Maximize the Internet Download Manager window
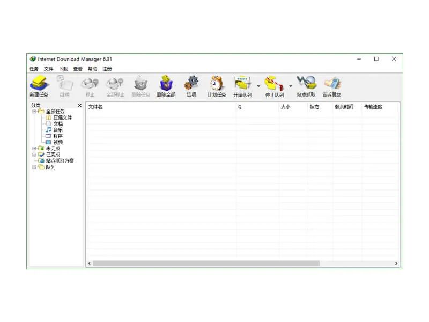 click(376, 59)
